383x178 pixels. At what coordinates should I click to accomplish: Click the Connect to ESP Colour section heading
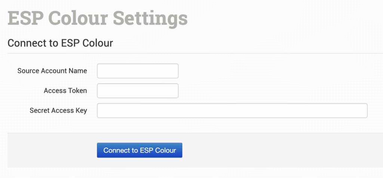60,43
